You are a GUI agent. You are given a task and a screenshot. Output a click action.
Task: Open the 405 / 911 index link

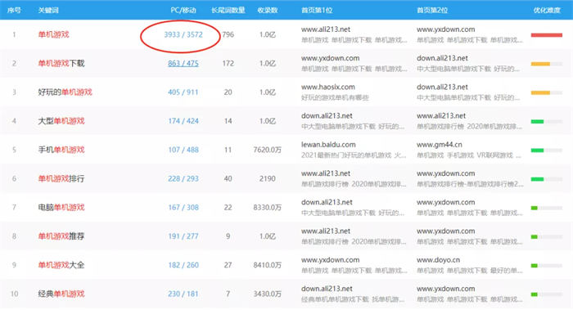(183, 92)
